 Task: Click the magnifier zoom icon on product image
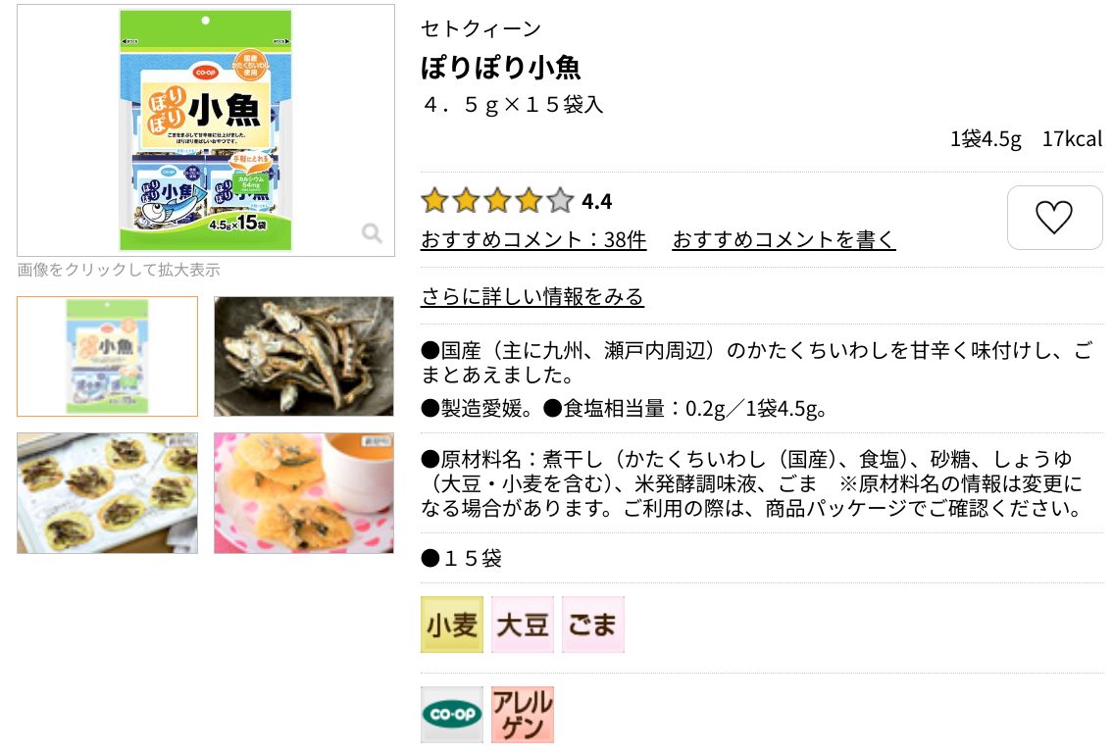(372, 233)
